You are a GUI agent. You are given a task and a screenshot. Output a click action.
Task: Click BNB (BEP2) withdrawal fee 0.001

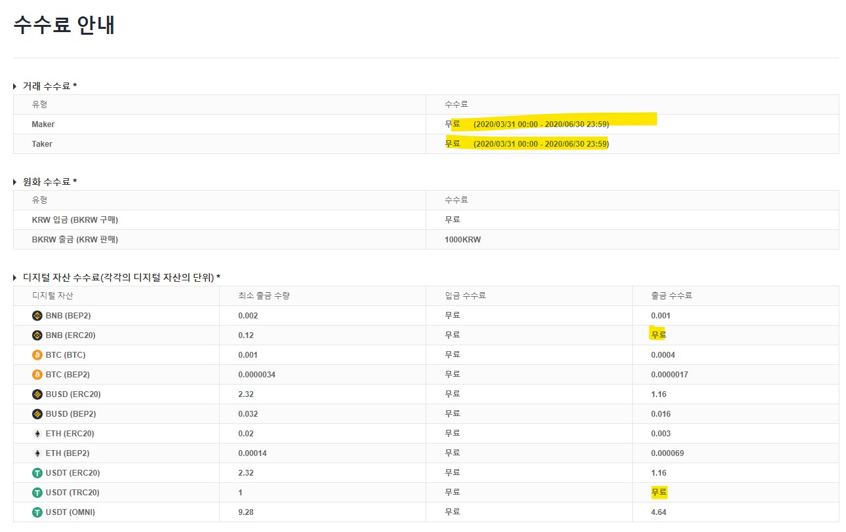point(661,315)
